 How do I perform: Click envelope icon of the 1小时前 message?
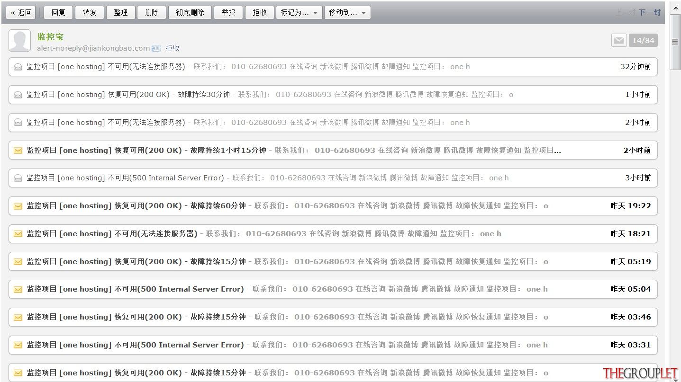18,95
